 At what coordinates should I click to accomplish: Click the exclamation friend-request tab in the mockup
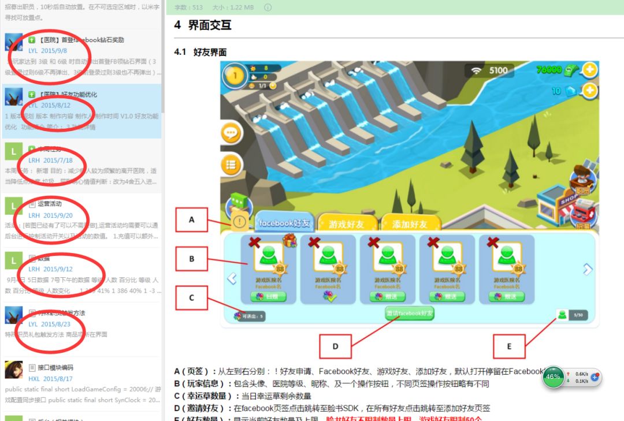(240, 222)
